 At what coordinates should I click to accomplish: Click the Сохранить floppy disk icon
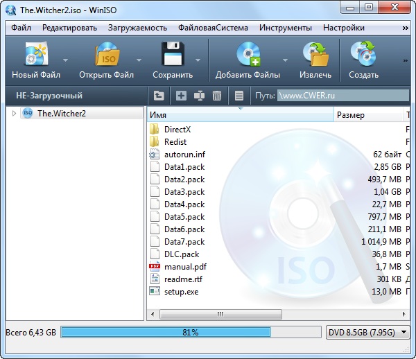[x=171, y=55]
